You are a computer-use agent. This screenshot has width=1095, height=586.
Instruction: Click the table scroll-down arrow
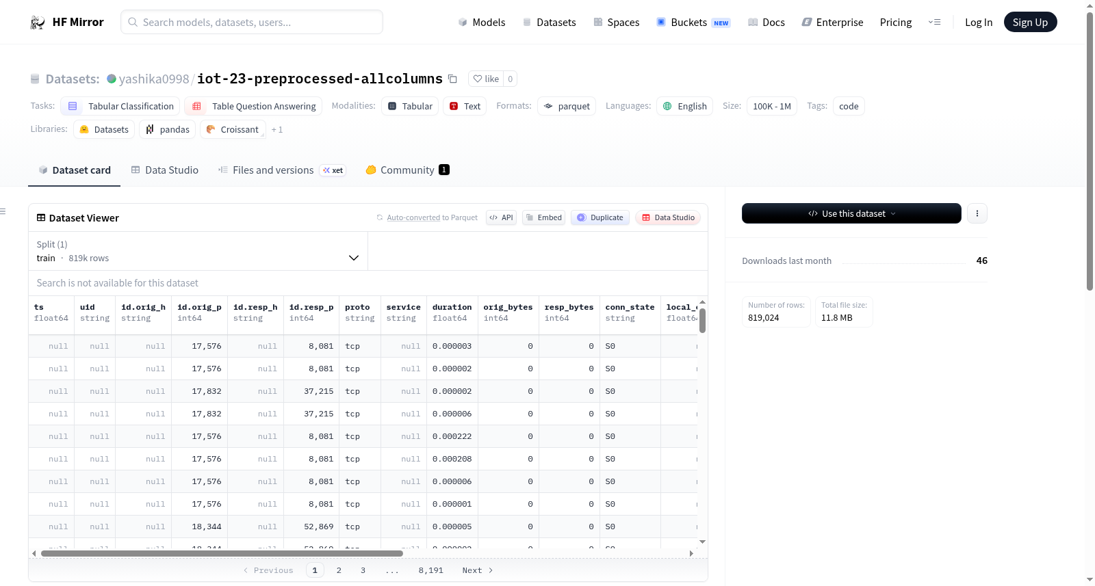click(x=702, y=542)
